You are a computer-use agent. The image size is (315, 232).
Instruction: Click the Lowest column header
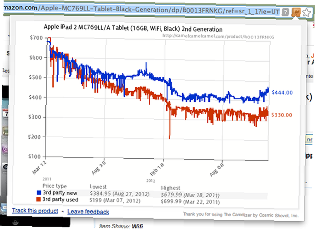pyautogui.click(x=98, y=187)
